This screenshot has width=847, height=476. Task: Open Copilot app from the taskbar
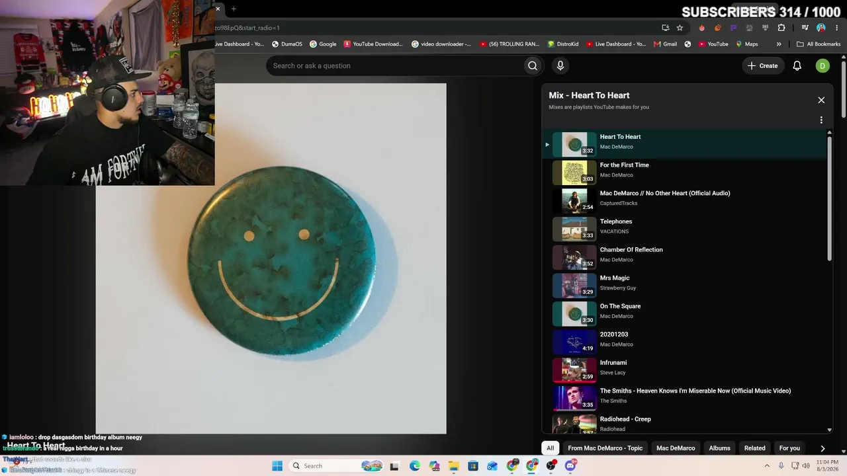point(434,466)
